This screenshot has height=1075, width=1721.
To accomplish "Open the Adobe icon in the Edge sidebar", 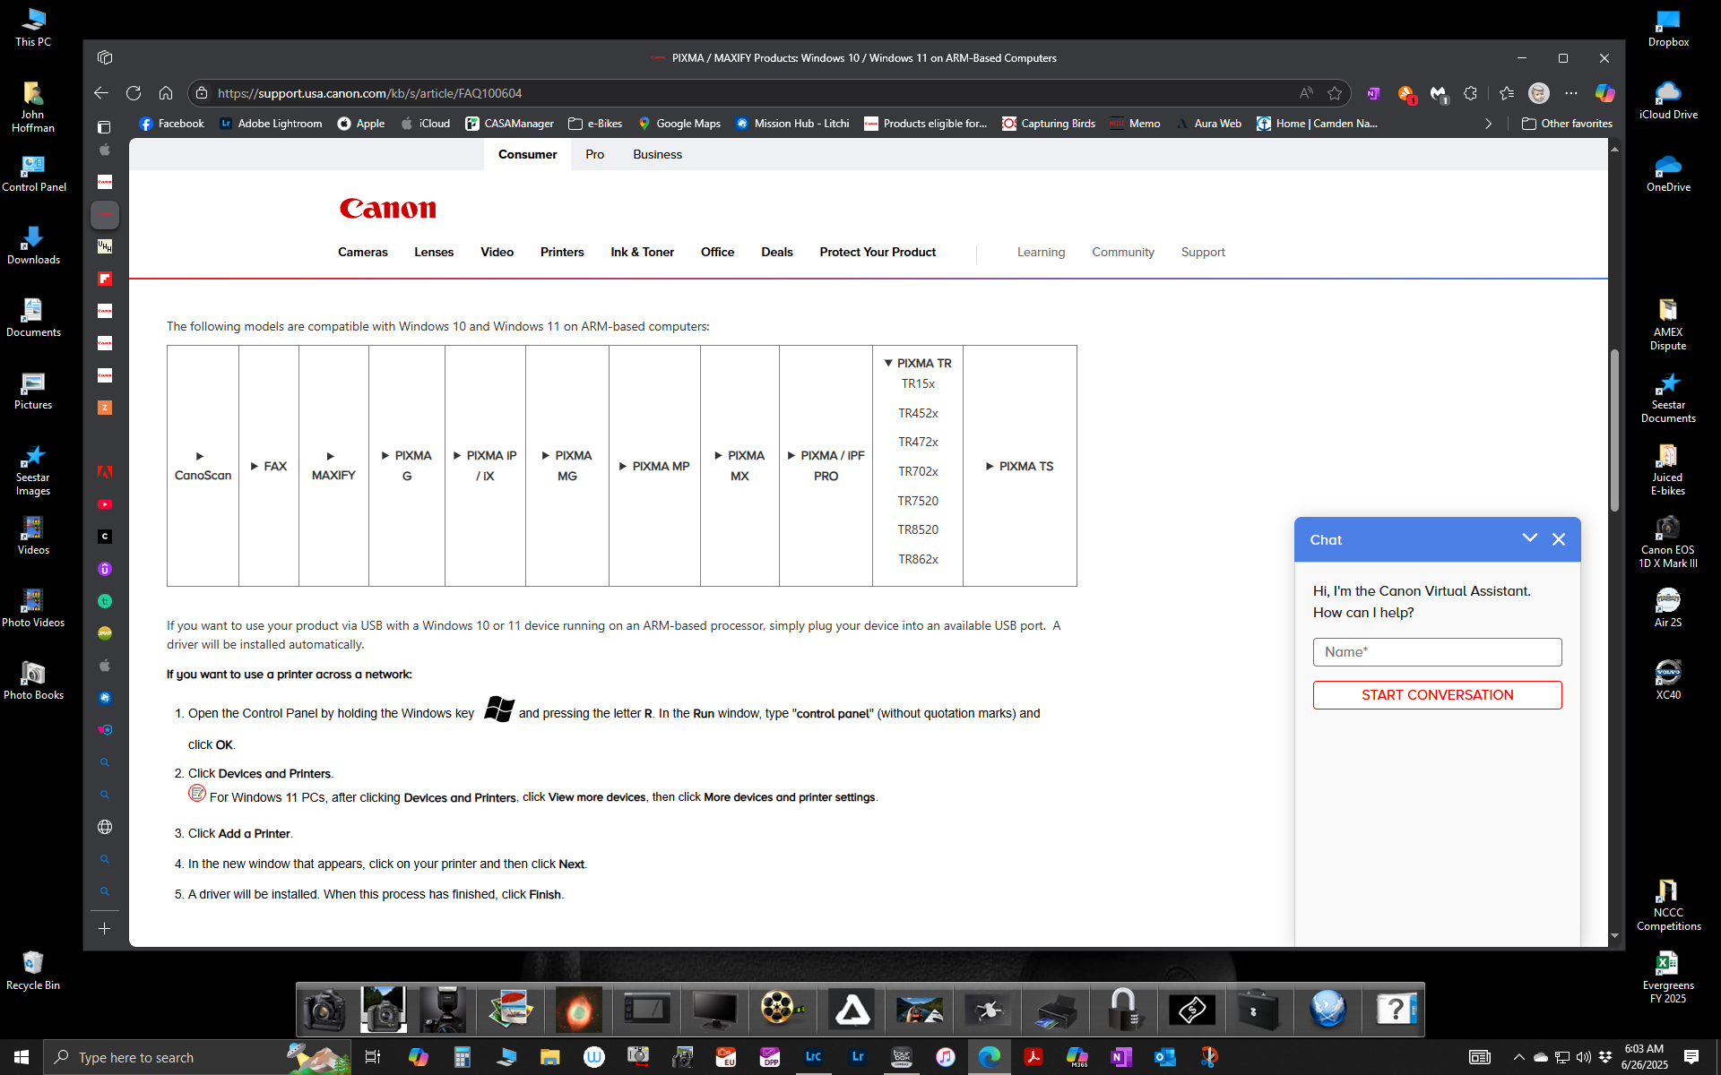I will coord(105,472).
